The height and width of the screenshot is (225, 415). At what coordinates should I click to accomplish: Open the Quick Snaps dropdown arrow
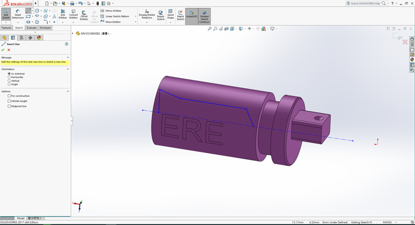170,22
